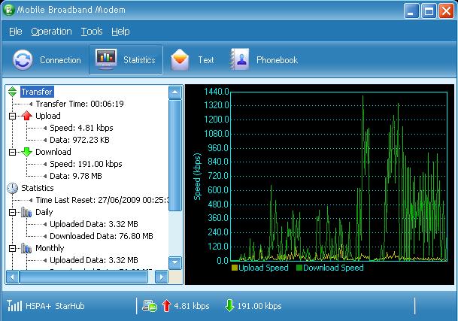This screenshot has width=458, height=321.
Task: Open the Text envelope icon
Action: [x=180, y=60]
